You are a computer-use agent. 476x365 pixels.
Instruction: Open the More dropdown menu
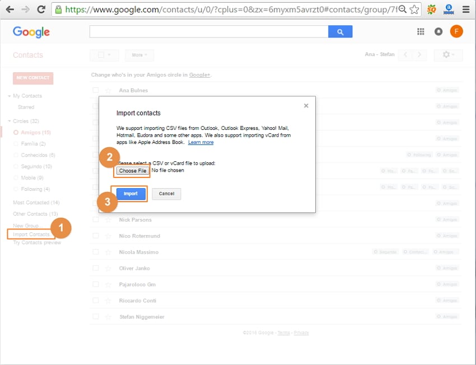coord(139,55)
